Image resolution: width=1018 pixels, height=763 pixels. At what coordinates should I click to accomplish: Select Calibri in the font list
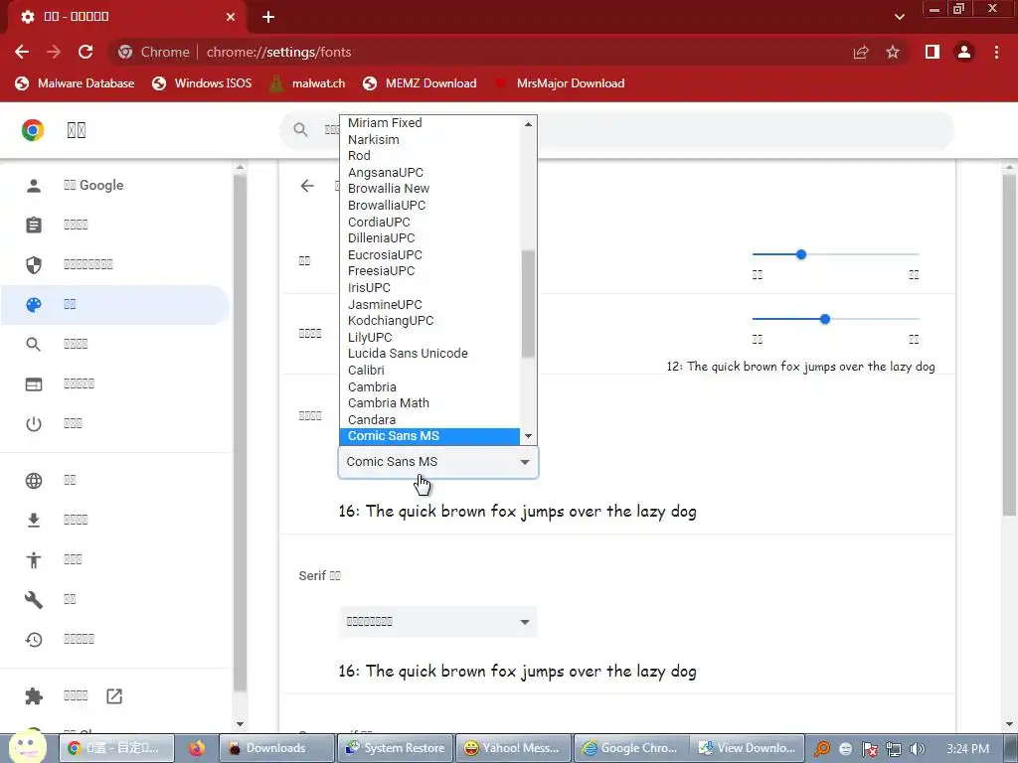(429, 371)
